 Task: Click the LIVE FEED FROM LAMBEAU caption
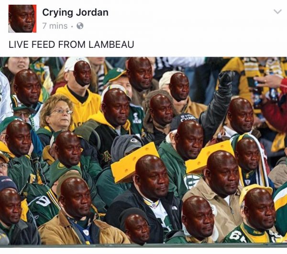71,44
